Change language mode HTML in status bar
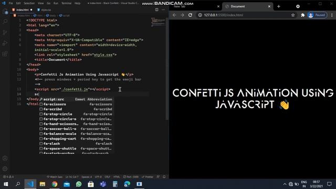The image size is (336, 189). (117, 177)
